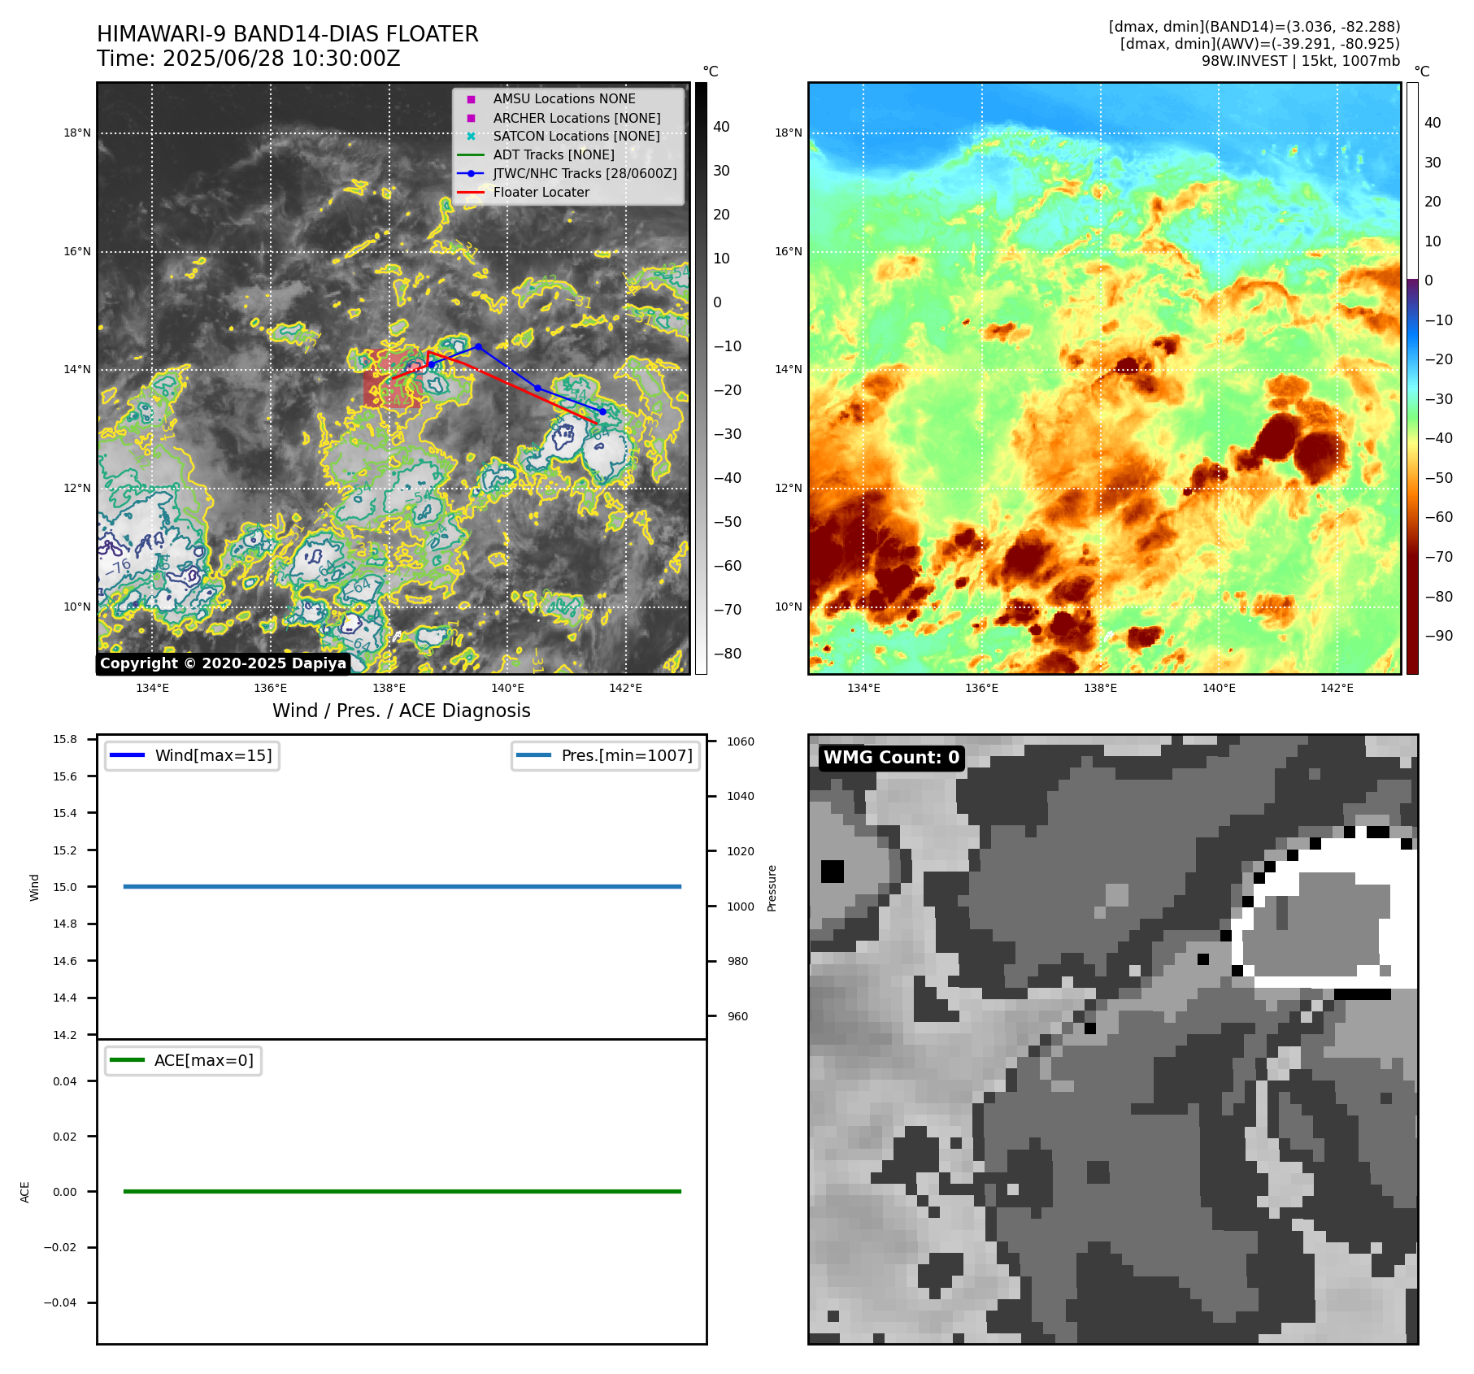Click the '0.00' tick on ACE axis
The image size is (1474, 1374).
(65, 1192)
